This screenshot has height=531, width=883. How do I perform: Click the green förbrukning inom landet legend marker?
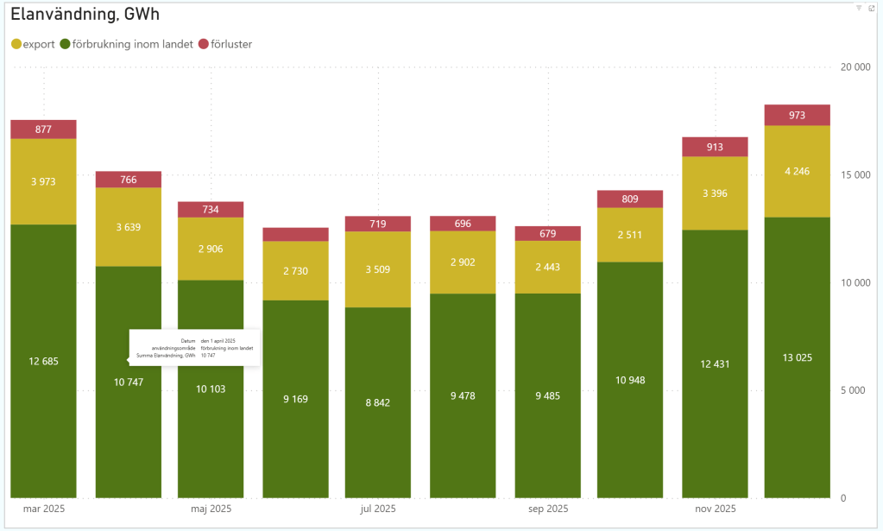pos(65,44)
